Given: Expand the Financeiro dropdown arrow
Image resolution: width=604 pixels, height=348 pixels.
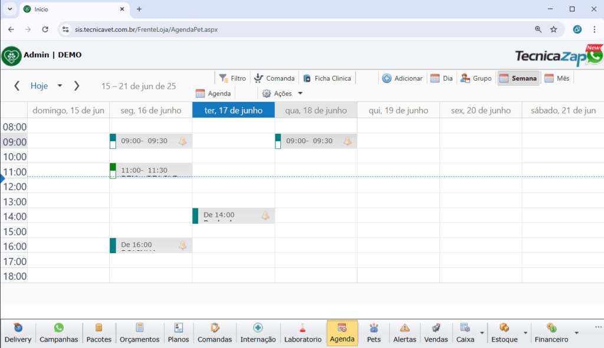Looking at the screenshot, I should tap(576, 333).
